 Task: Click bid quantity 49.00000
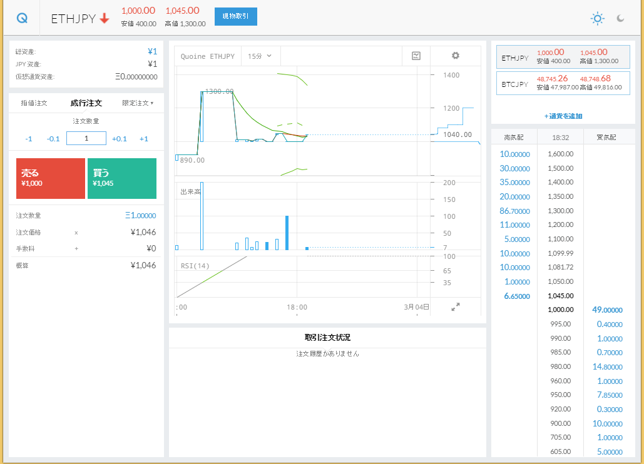(x=607, y=310)
